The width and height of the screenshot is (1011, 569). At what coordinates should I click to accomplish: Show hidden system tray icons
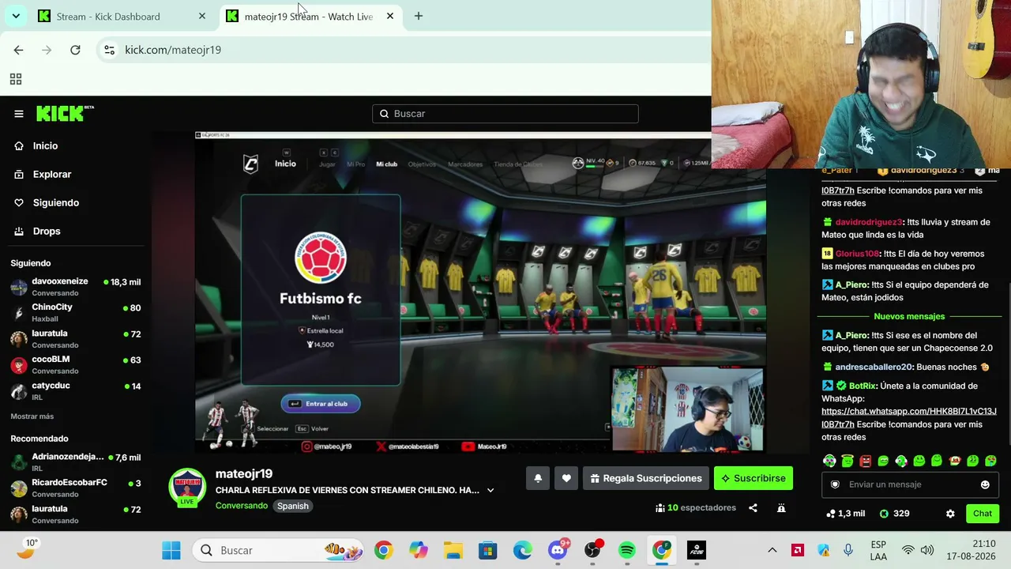click(x=772, y=550)
